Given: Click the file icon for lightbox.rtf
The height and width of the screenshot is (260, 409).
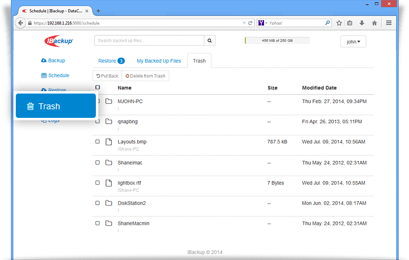Looking at the screenshot, I should 109,183.
